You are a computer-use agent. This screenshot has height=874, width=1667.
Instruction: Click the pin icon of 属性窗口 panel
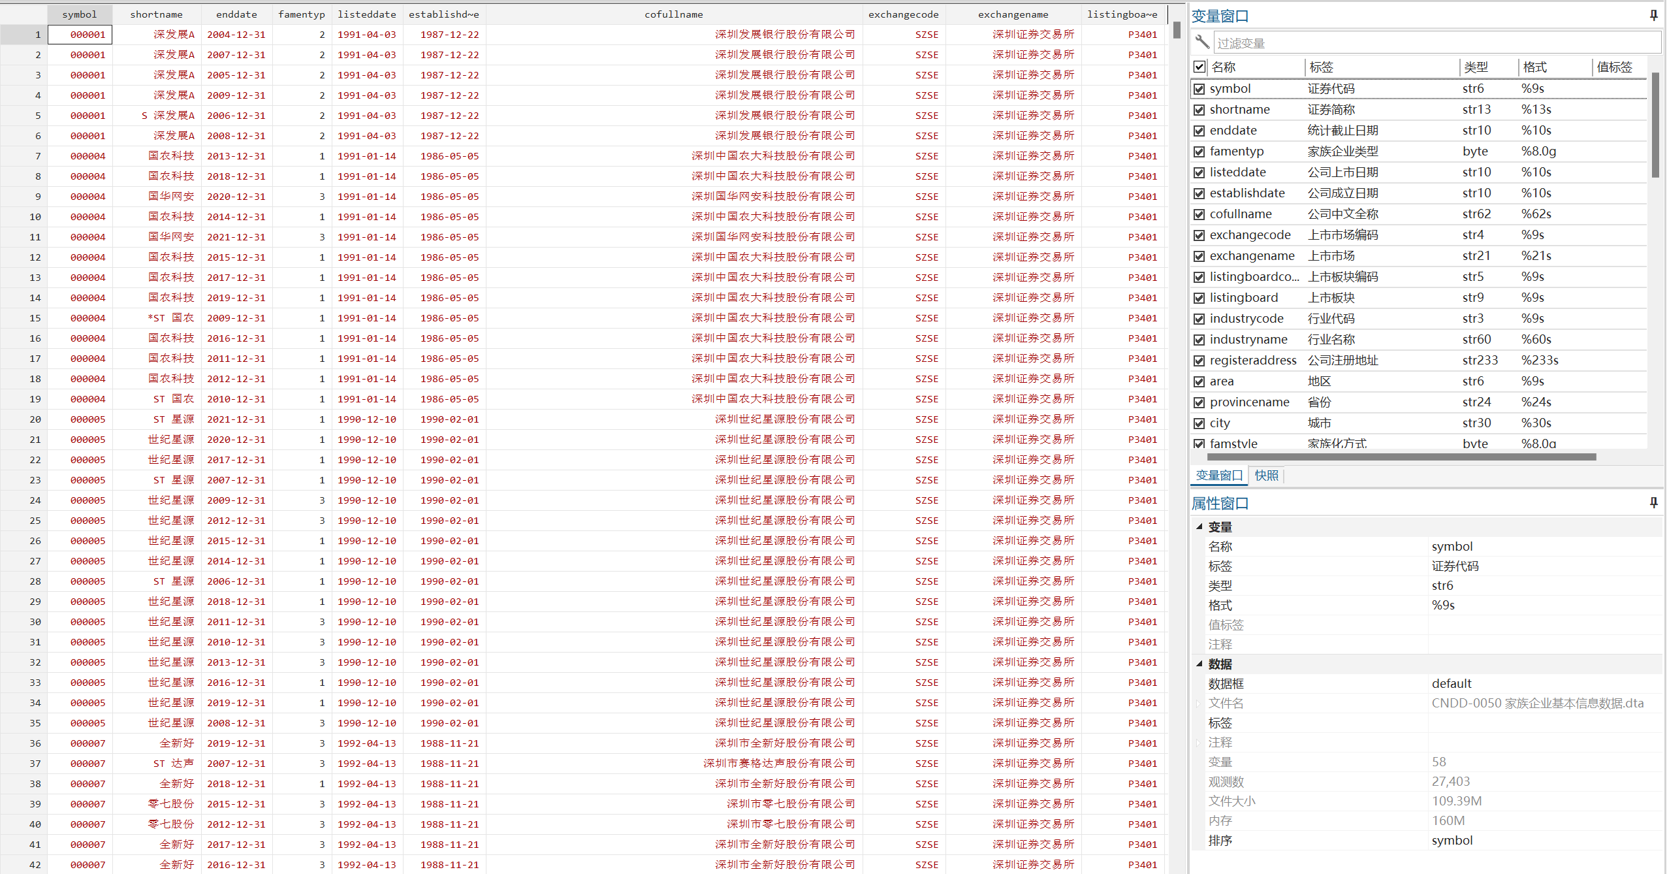[x=1653, y=502]
